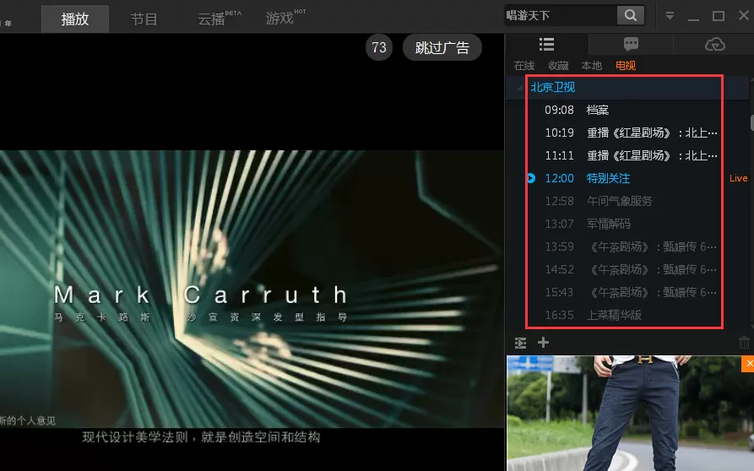
Task: Click 跳过广告 skip ad button
Action: coord(442,47)
